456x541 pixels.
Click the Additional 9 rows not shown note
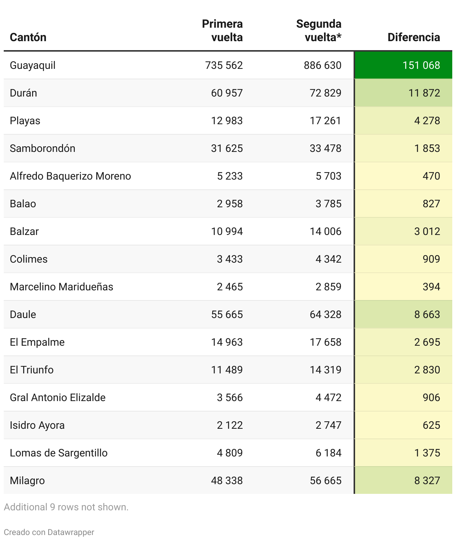66,507
